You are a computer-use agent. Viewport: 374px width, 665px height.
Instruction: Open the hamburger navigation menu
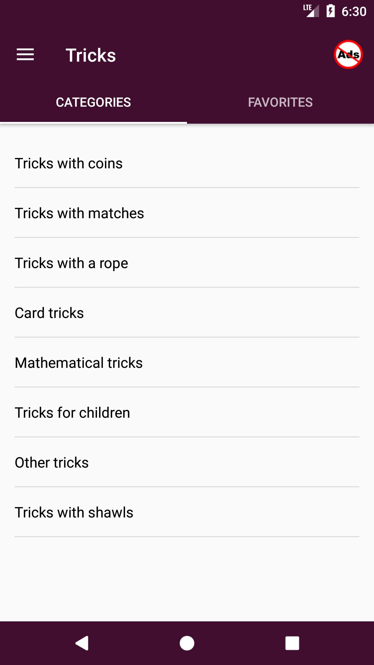[25, 55]
